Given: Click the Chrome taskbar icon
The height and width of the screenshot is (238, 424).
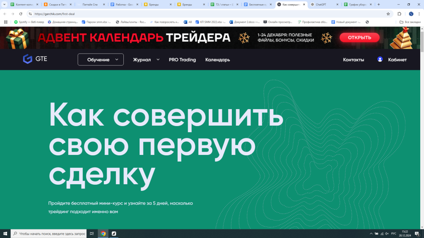Looking at the screenshot, I should click(x=103, y=234).
